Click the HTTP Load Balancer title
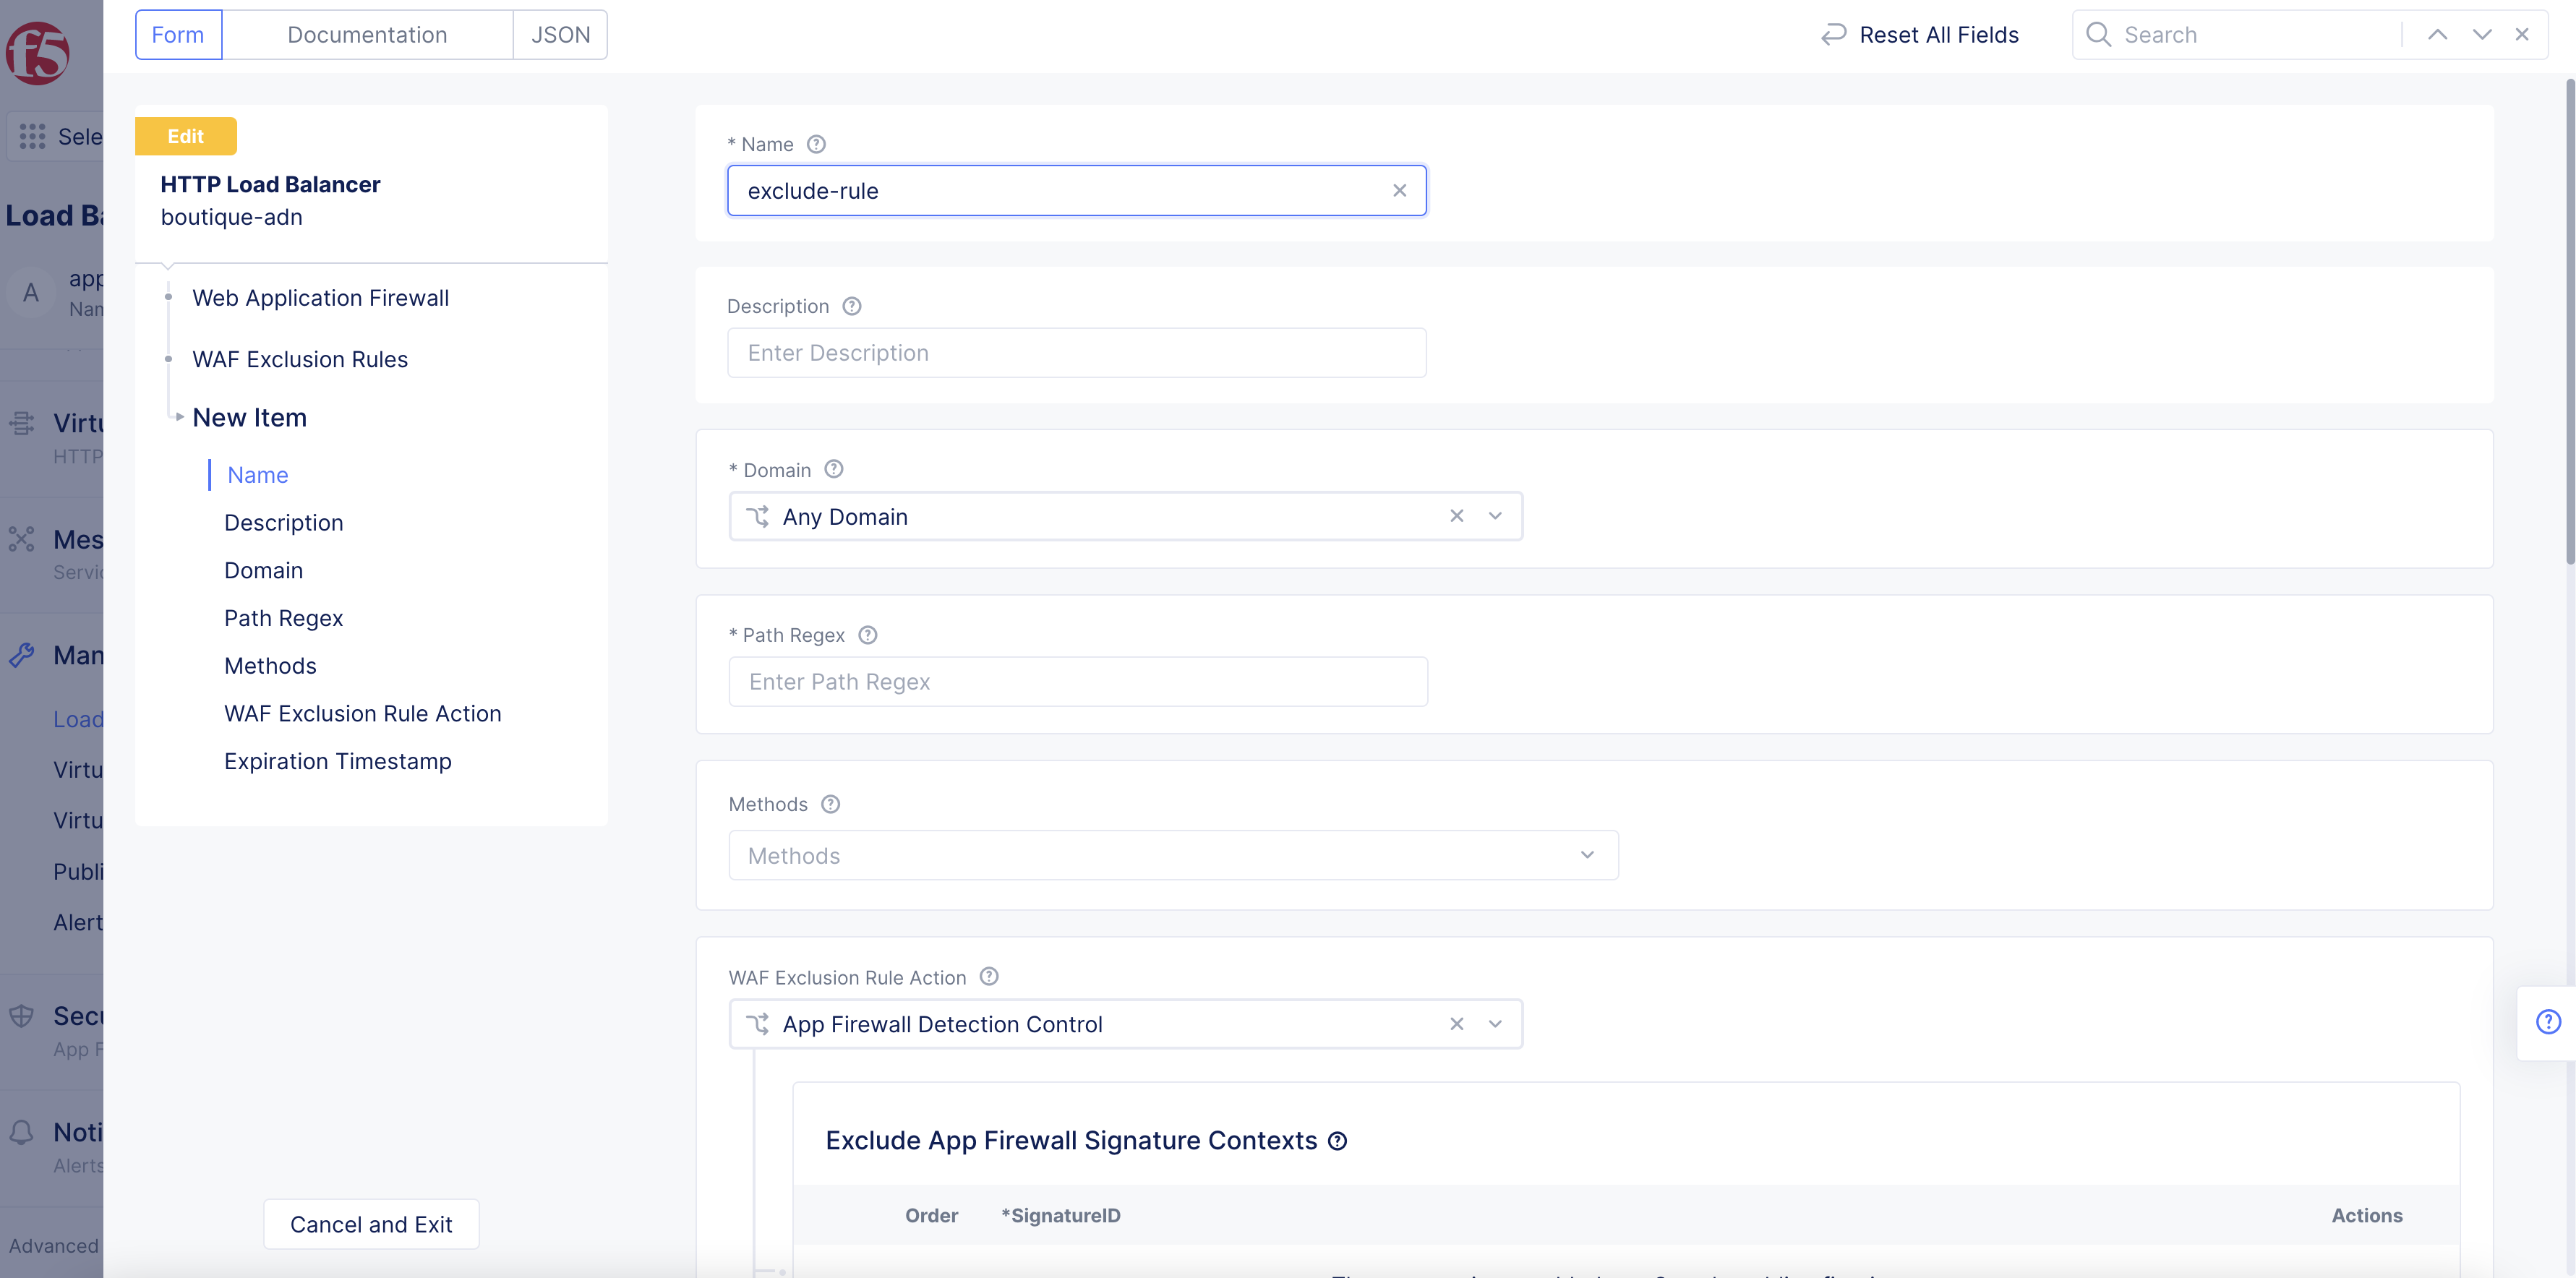Image resolution: width=2576 pixels, height=1278 pixels. point(270,184)
